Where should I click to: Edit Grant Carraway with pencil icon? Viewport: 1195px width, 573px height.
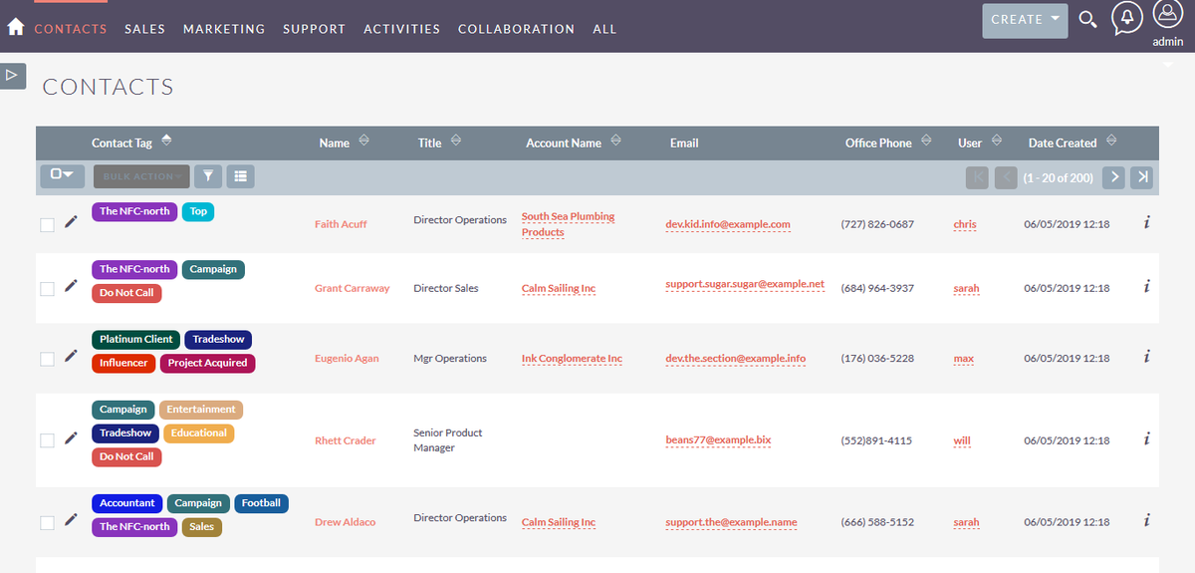point(71,286)
